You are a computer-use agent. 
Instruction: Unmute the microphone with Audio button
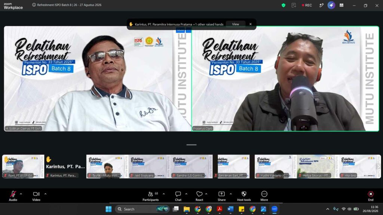pos(13,196)
